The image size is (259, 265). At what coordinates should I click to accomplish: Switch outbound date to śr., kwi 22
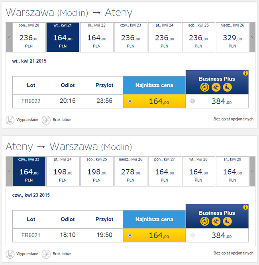[96, 37]
